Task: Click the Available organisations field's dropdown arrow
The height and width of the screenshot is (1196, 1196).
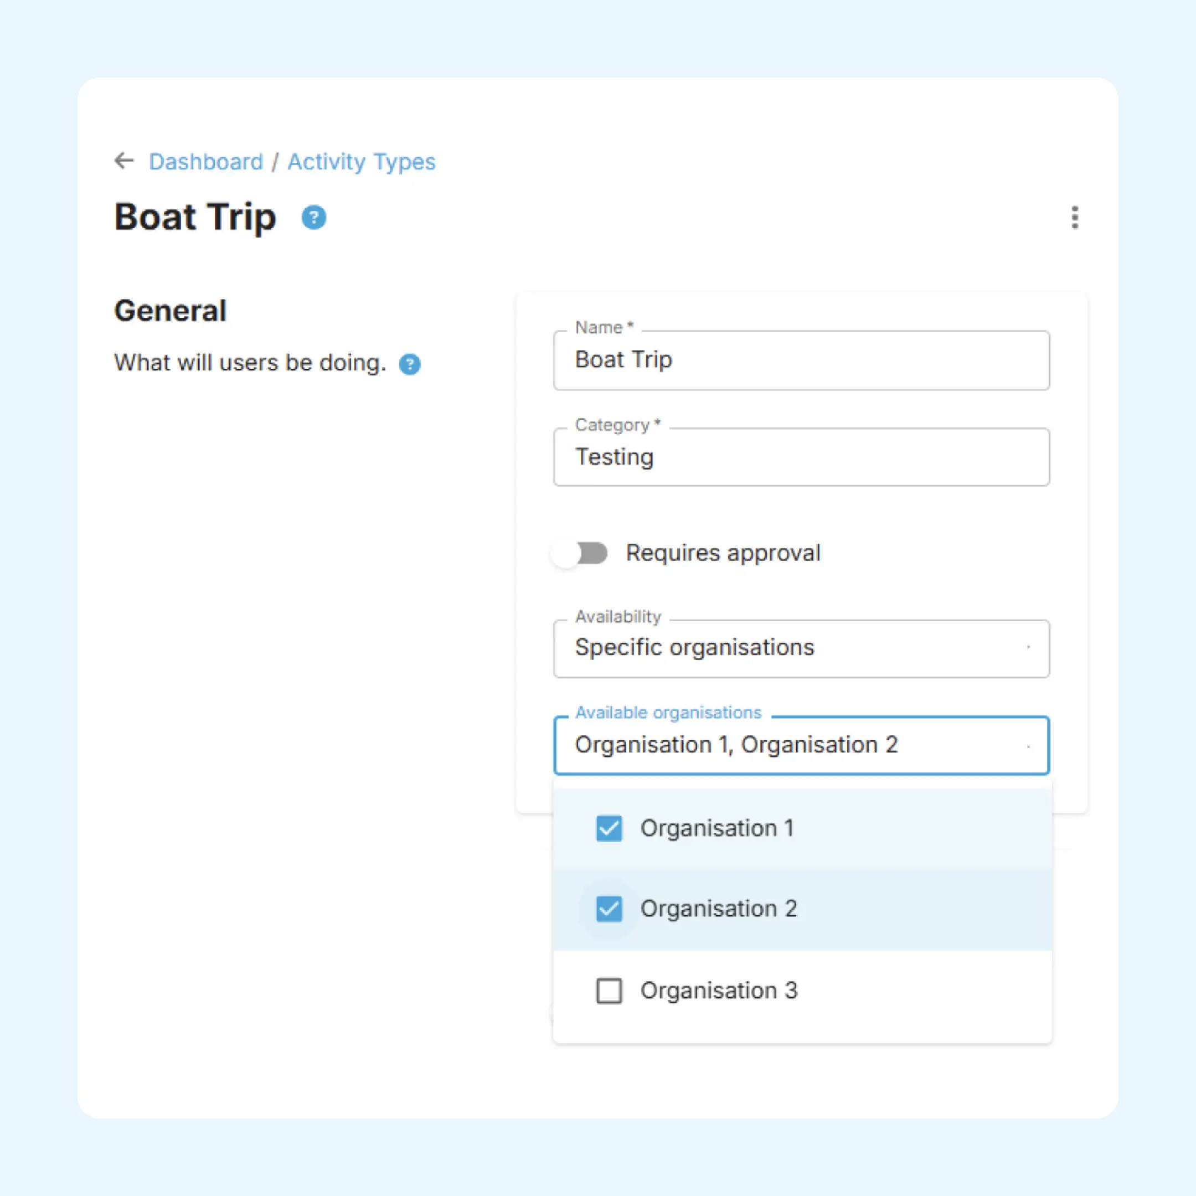Action: [1028, 746]
